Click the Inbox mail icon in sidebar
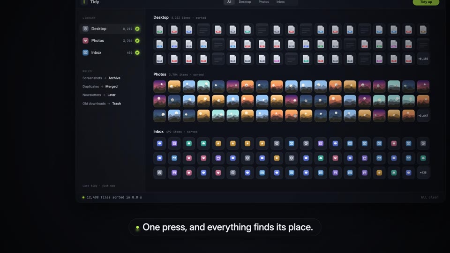This screenshot has width=450, height=253. click(x=85, y=52)
